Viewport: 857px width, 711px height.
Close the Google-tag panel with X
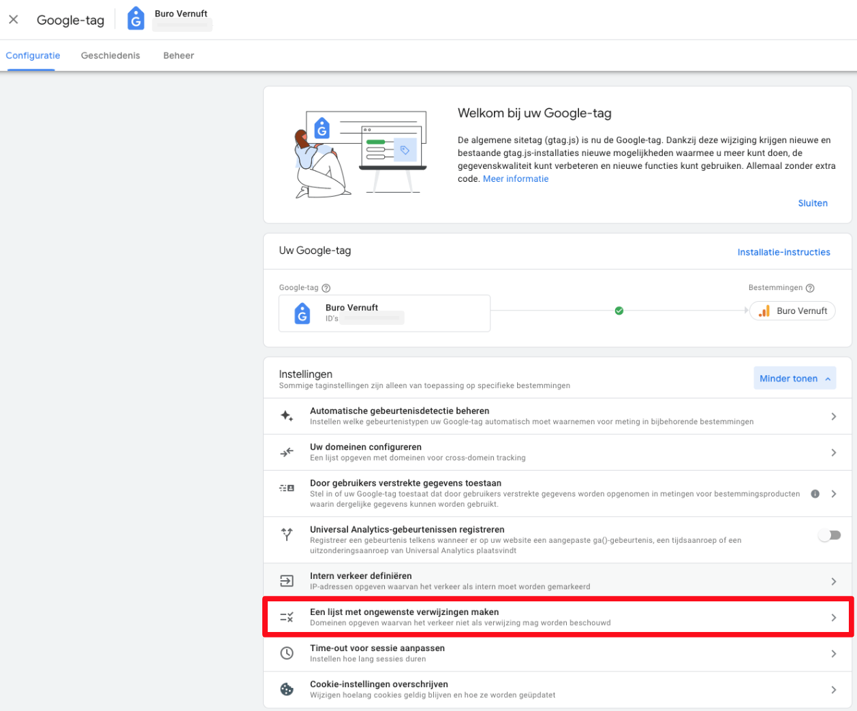pyautogui.click(x=14, y=20)
